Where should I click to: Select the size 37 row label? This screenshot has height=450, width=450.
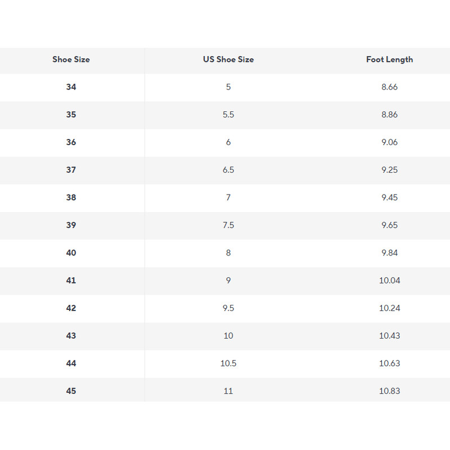click(71, 170)
